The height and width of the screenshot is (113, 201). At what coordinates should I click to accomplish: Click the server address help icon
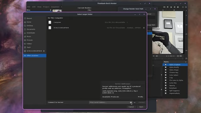click(x=131, y=102)
